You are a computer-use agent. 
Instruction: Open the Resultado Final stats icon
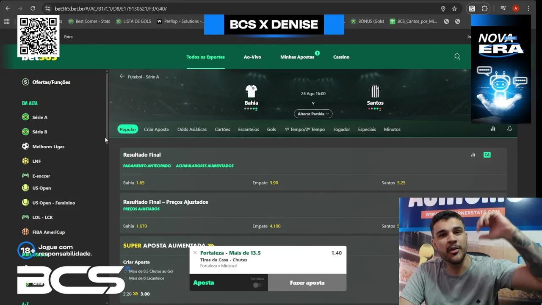click(x=473, y=155)
